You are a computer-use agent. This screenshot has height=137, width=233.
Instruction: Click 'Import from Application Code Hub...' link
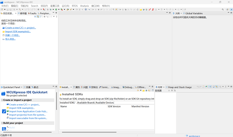[x=28, y=111]
